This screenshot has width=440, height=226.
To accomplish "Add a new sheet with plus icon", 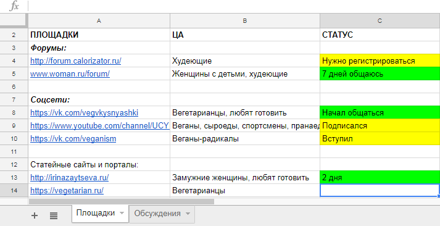I will (34, 216).
